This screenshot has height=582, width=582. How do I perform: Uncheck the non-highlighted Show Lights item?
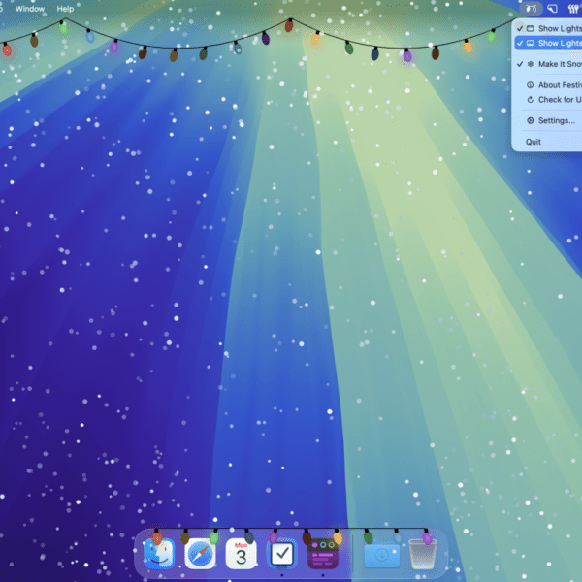(x=549, y=28)
